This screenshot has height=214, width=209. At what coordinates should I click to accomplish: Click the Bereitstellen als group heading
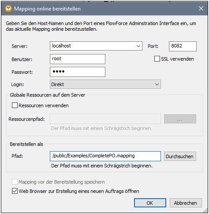(26, 144)
